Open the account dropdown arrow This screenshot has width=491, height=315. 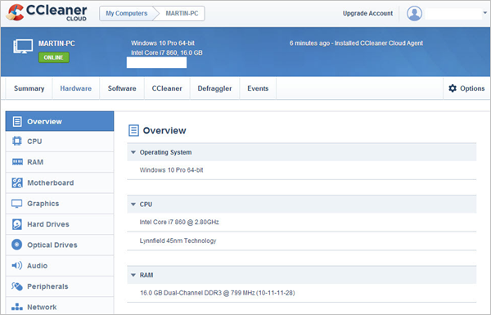click(485, 13)
